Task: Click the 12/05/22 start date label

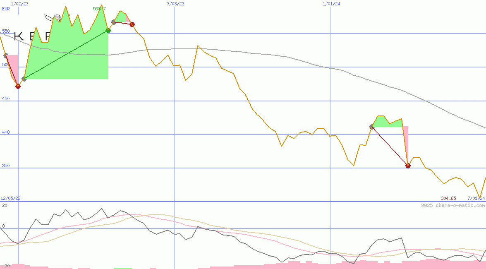Action: 10,198
